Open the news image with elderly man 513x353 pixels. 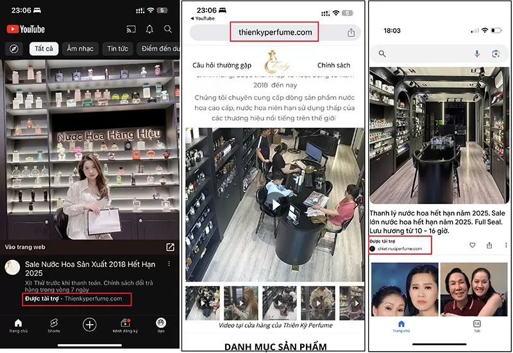(474, 289)
